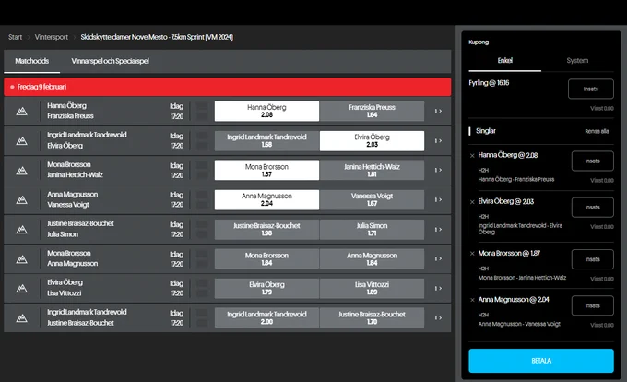Click winter sport icon beside Elvira Öberg vs Lisa Vittozzi
The image size is (627, 382).
pyautogui.click(x=21, y=288)
